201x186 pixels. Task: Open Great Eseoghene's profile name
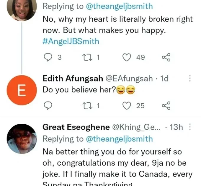[76, 127]
